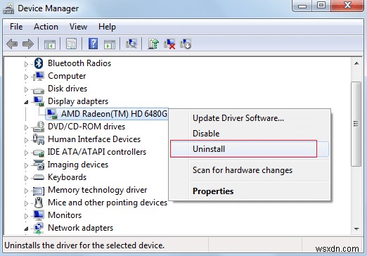Click the Network adapters icon
Viewport: 367px width, 256px height.
point(39,228)
